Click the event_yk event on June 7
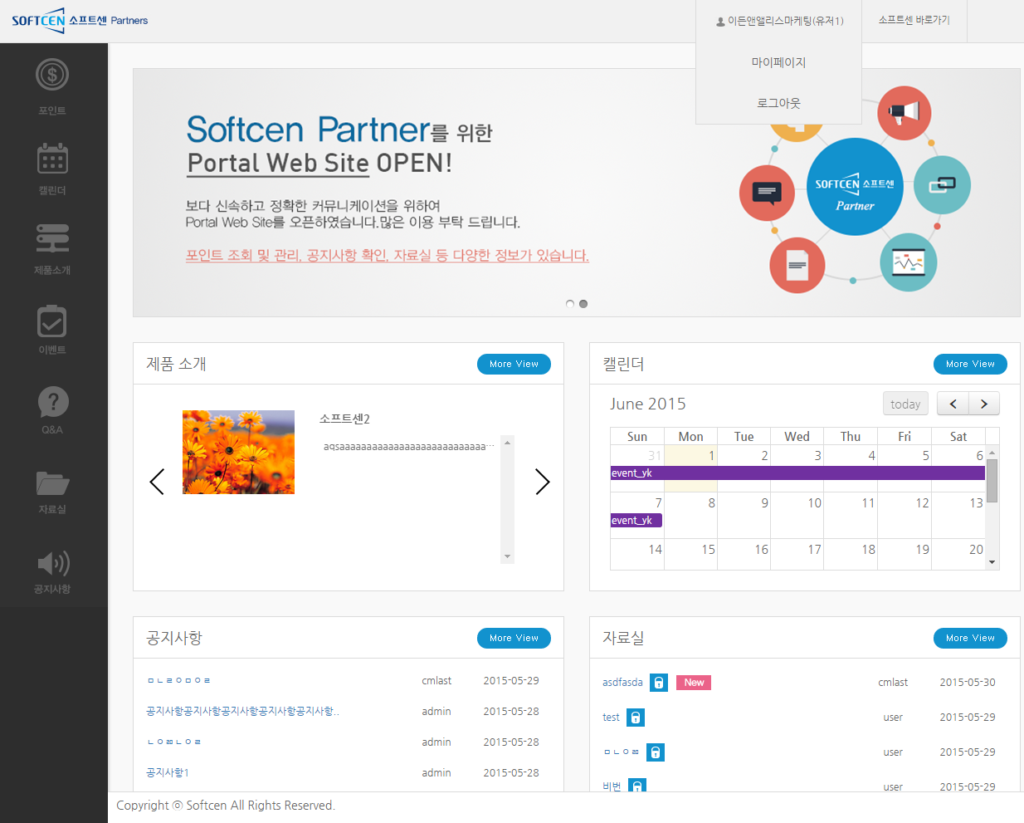Viewport: 1024px width, 823px height. 636,521
